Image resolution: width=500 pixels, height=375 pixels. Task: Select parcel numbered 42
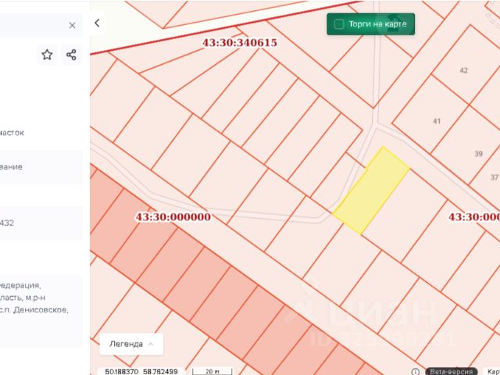click(463, 70)
